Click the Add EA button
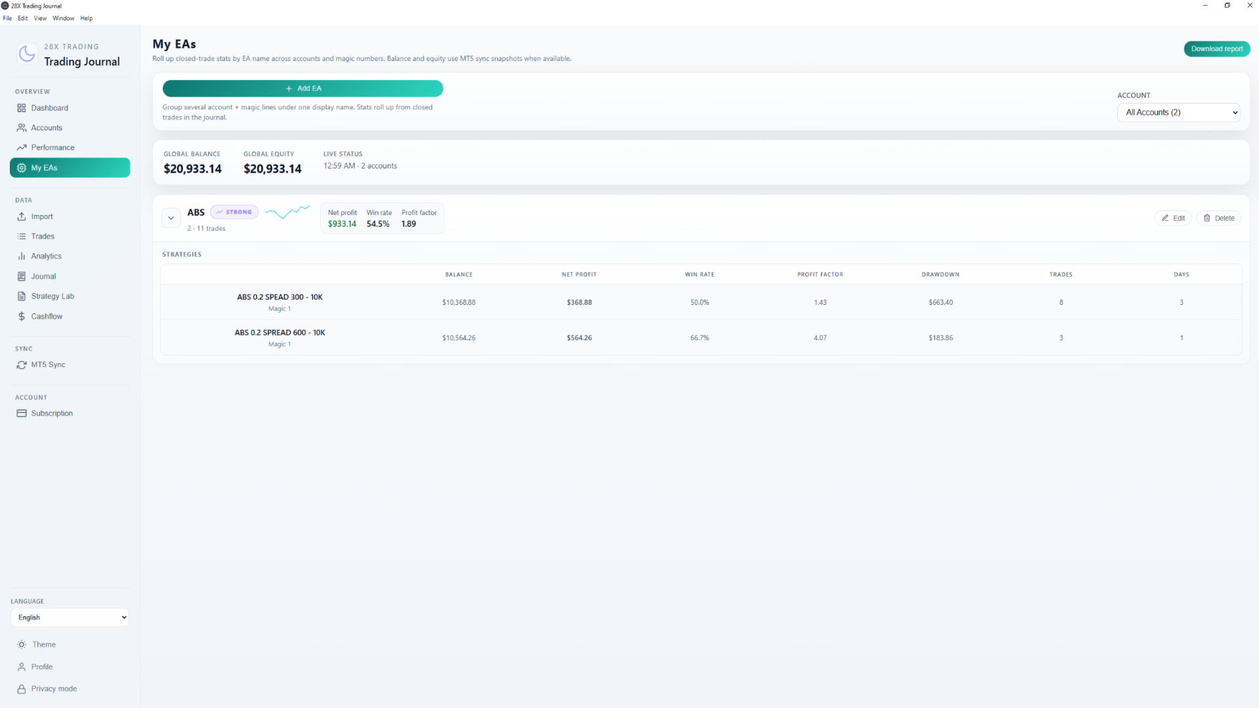 pyautogui.click(x=303, y=88)
